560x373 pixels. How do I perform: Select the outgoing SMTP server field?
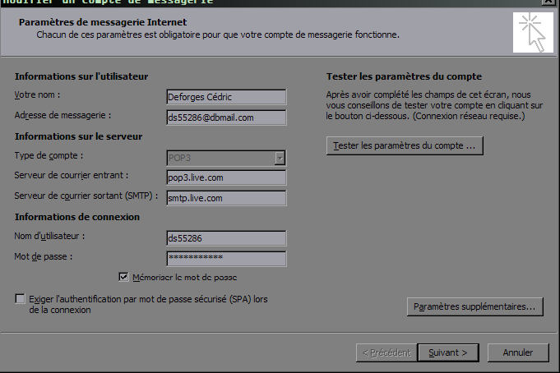[x=225, y=198]
